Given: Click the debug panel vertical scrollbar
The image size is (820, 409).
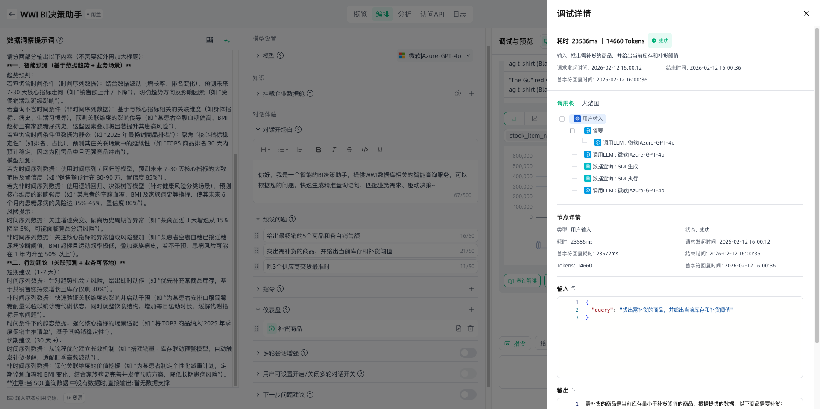Looking at the screenshot, I should pos(817,171).
